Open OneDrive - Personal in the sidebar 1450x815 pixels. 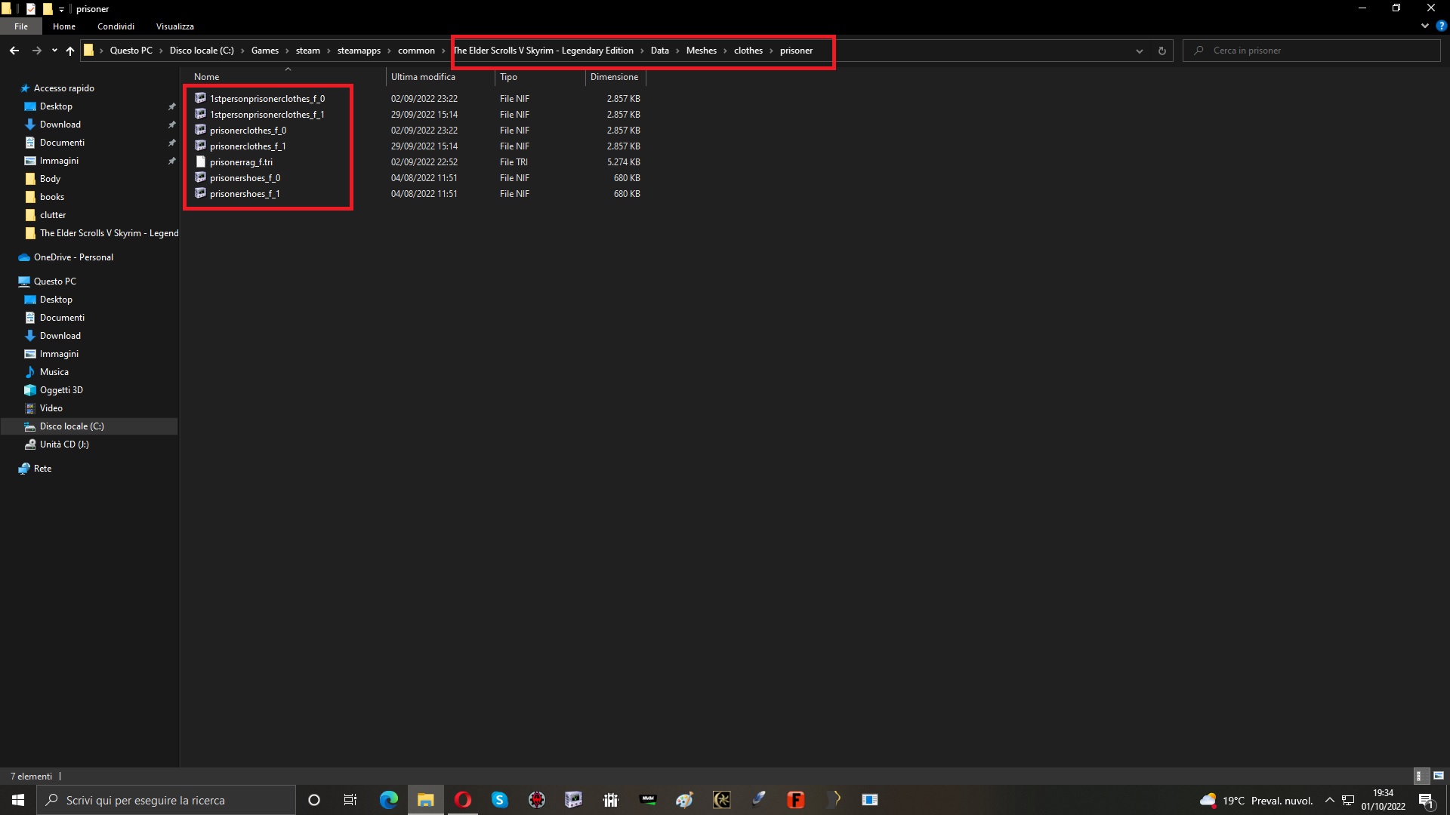[x=73, y=257]
